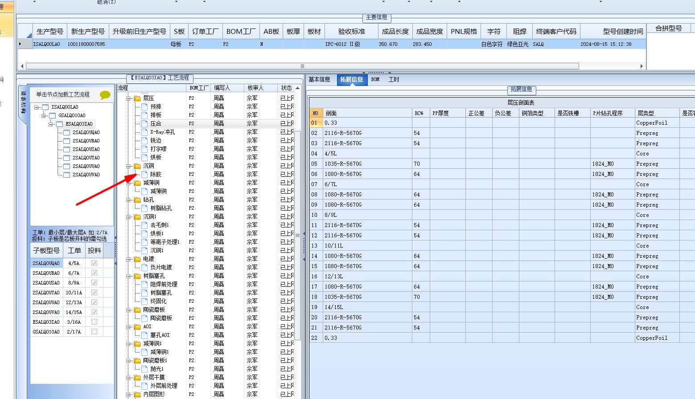Click the GSALQ010A0 node window icon
The width and height of the screenshot is (695, 399).
coord(52,115)
